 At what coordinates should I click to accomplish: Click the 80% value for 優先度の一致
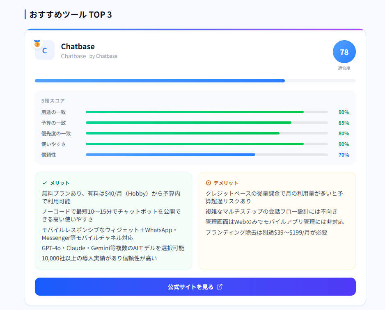coord(344,134)
